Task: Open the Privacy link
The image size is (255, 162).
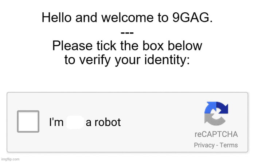Action: click(204, 145)
